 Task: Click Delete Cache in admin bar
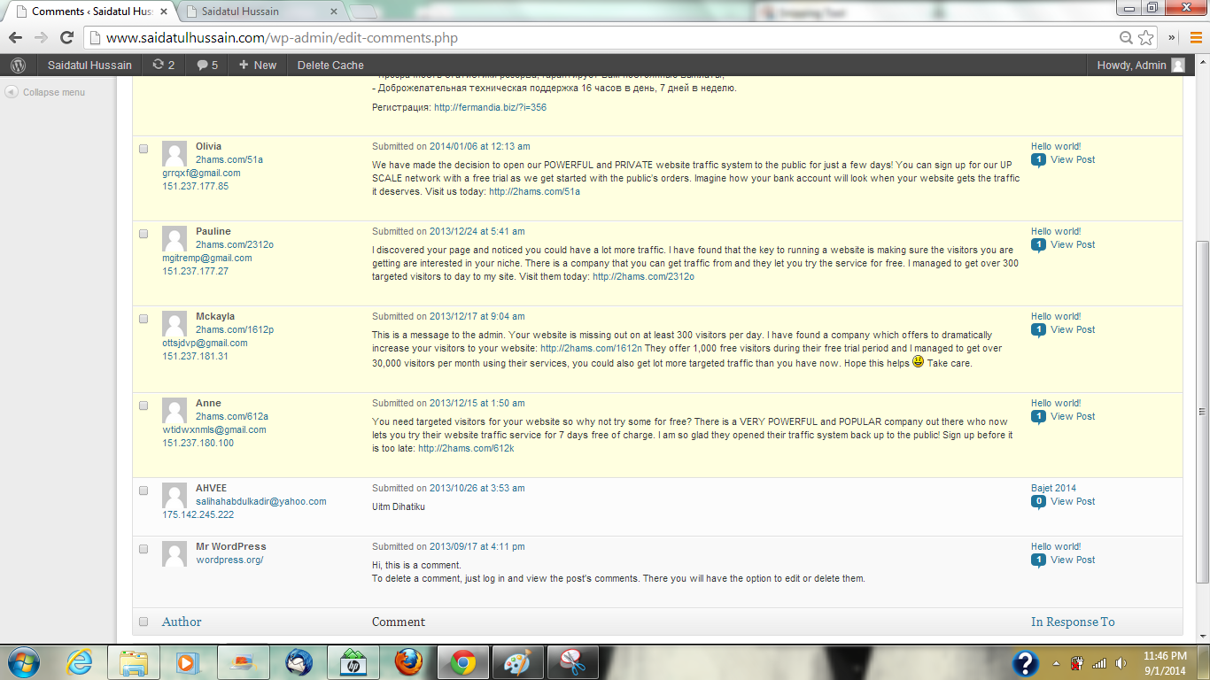point(330,65)
